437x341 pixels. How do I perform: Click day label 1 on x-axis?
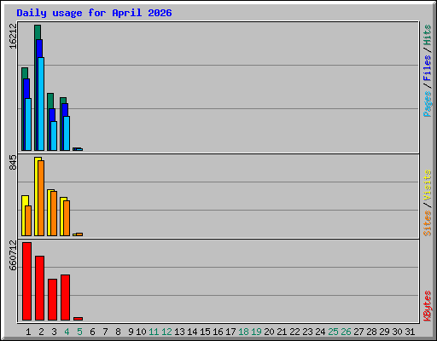coord(28,332)
